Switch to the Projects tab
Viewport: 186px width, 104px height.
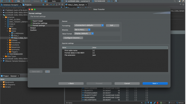(28, 5)
